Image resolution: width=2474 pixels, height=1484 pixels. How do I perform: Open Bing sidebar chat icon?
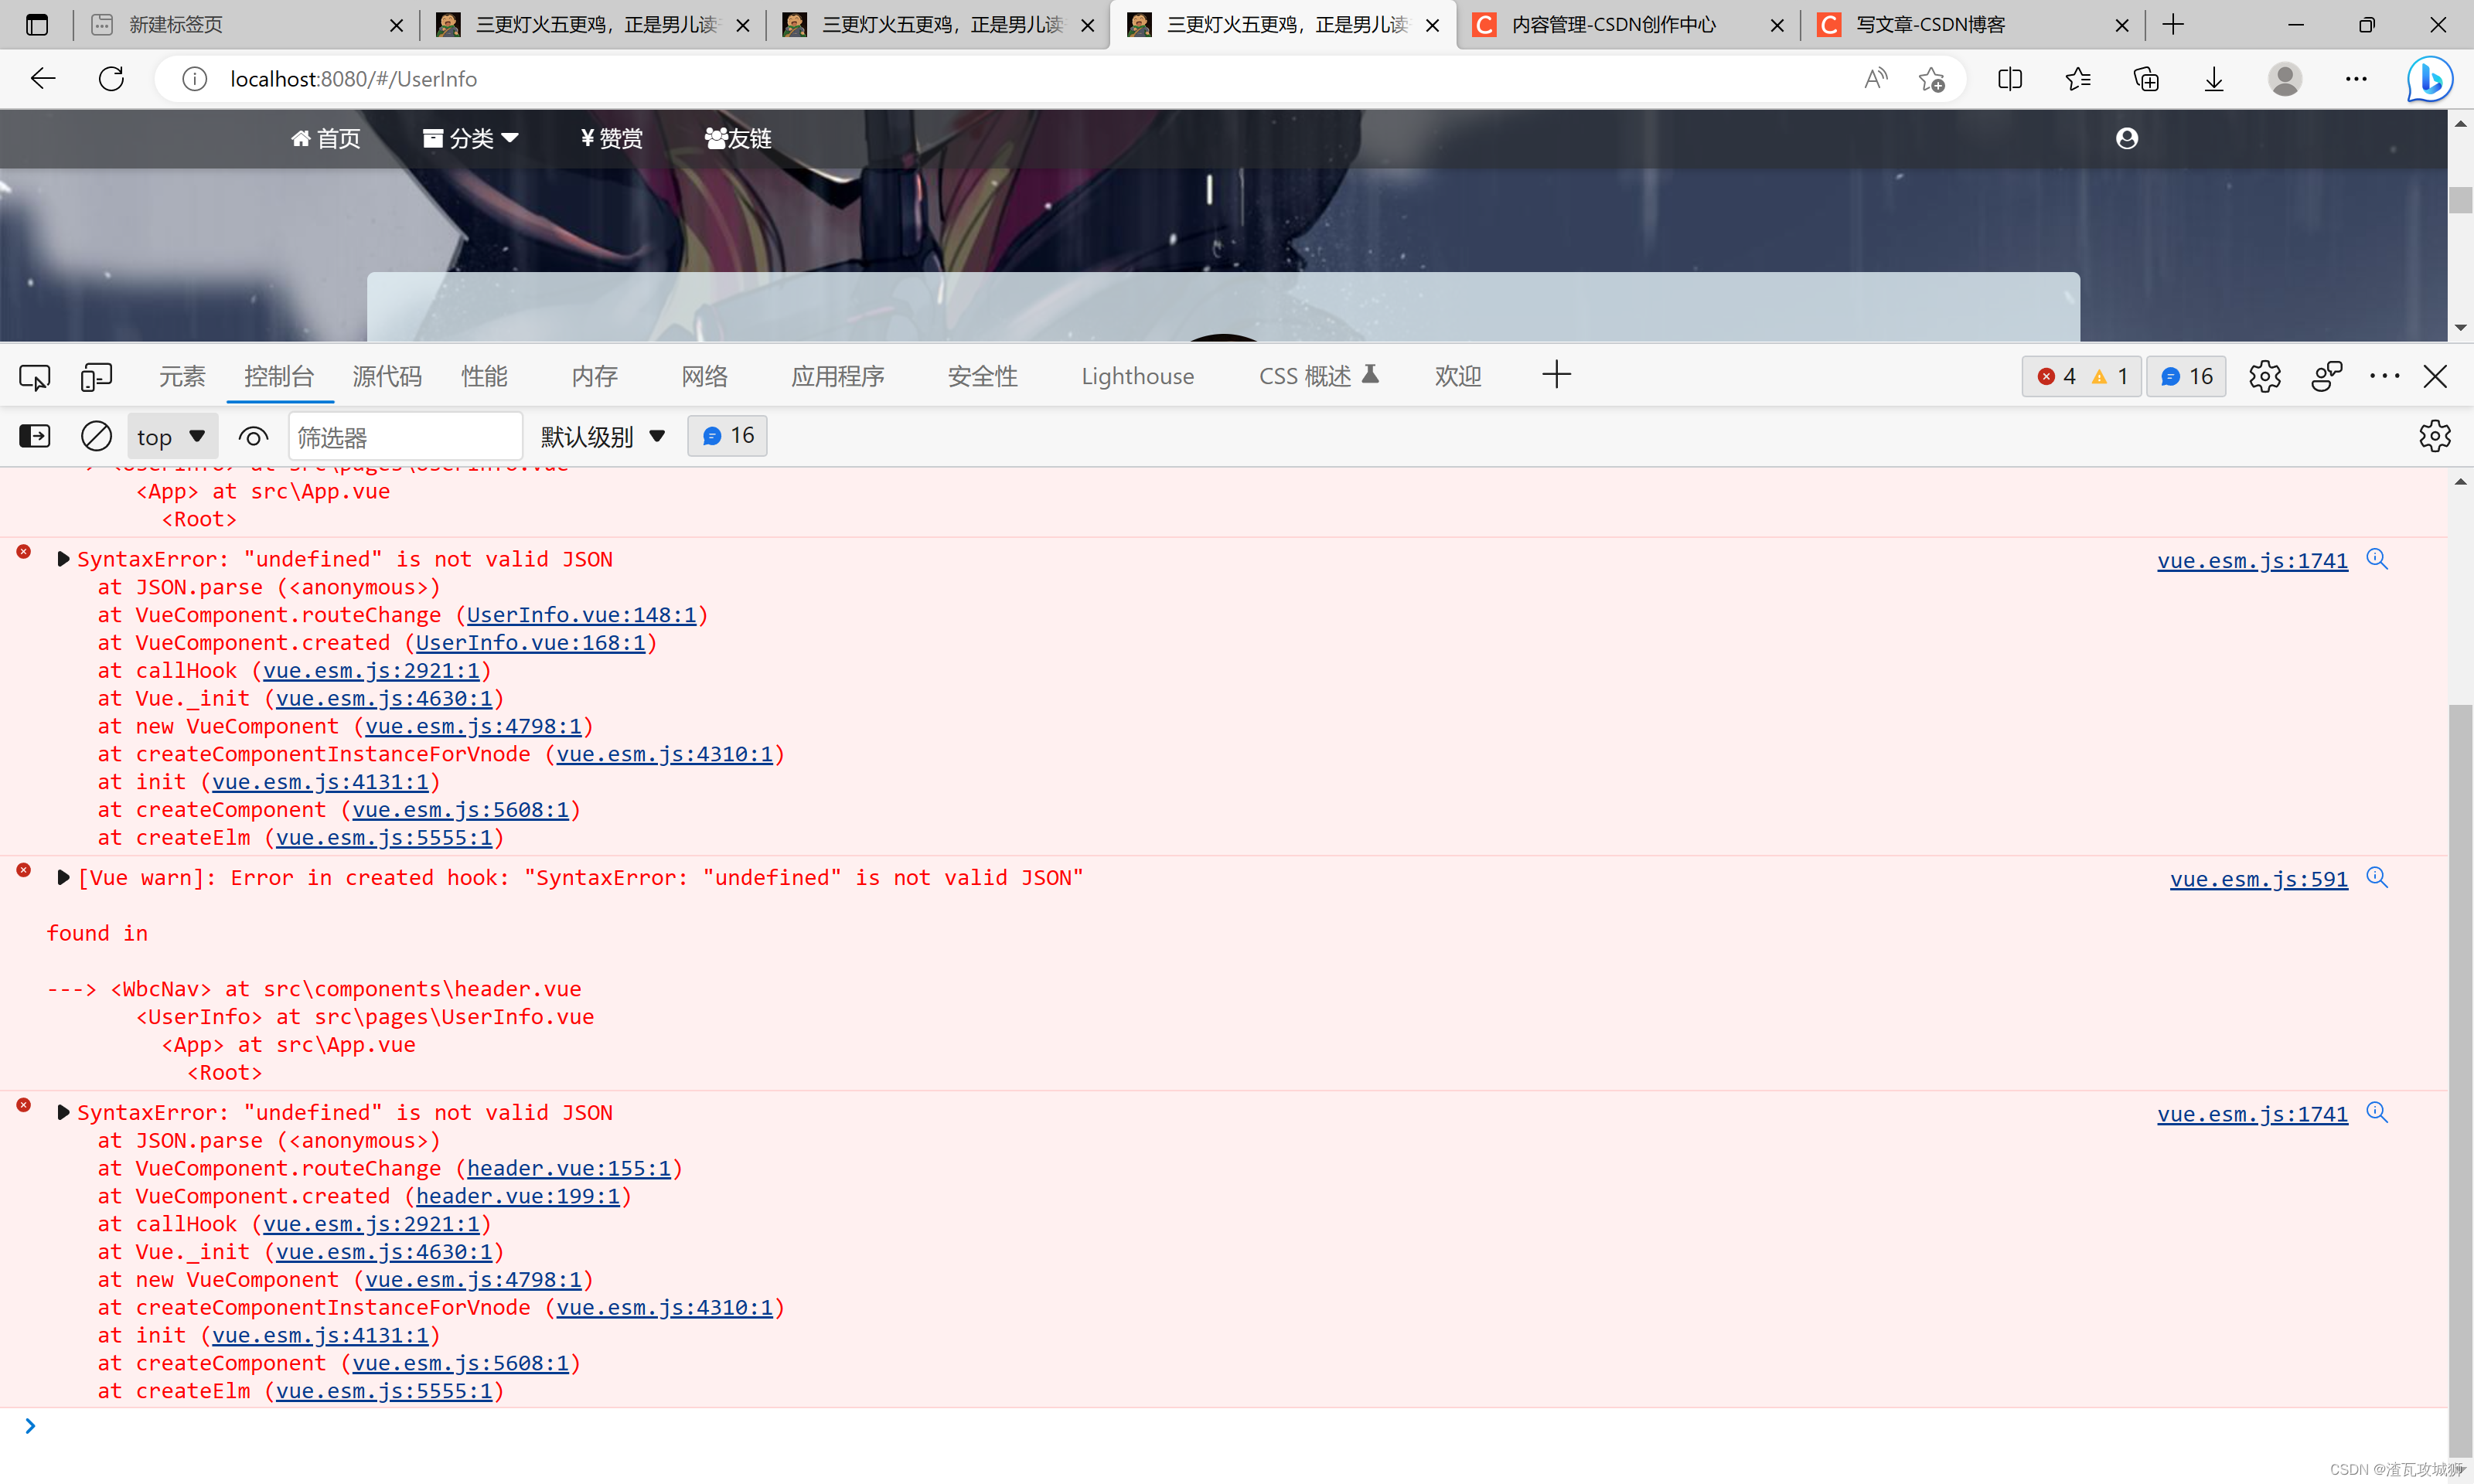[x=2429, y=78]
